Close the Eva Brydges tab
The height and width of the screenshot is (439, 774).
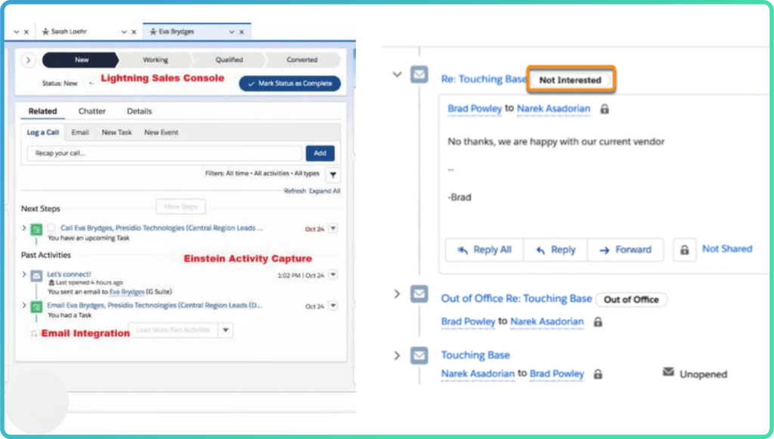[241, 32]
